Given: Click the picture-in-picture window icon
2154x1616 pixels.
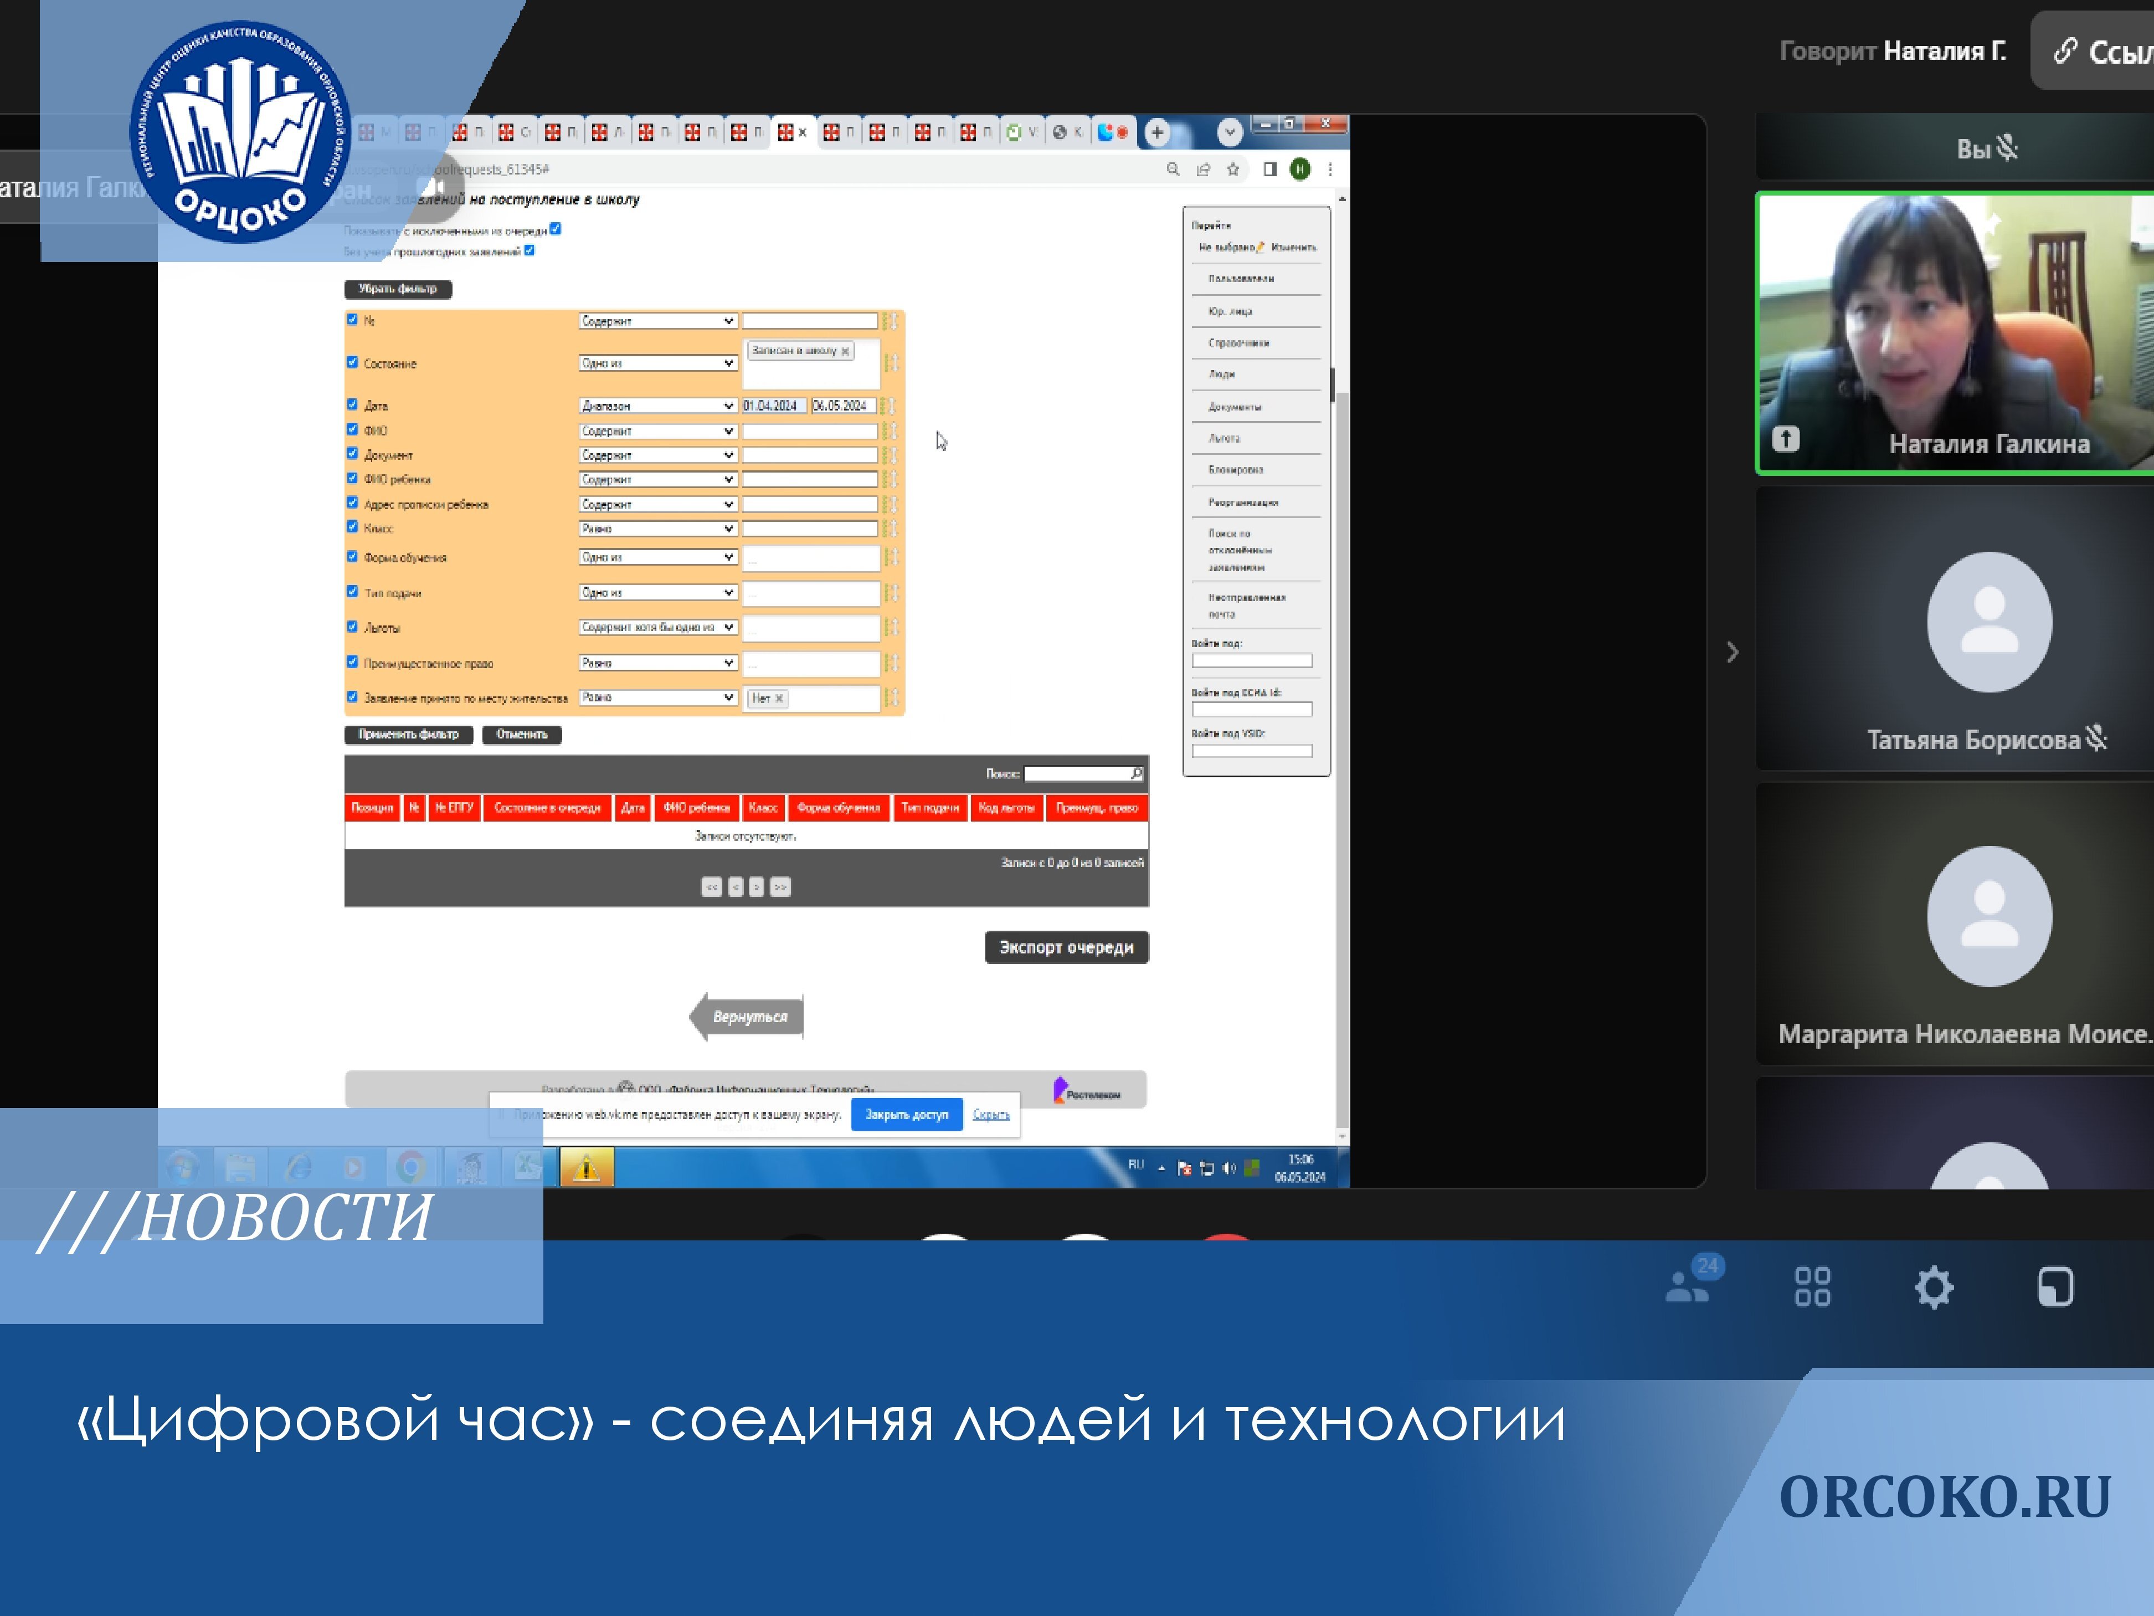Looking at the screenshot, I should pos(2055,1287).
